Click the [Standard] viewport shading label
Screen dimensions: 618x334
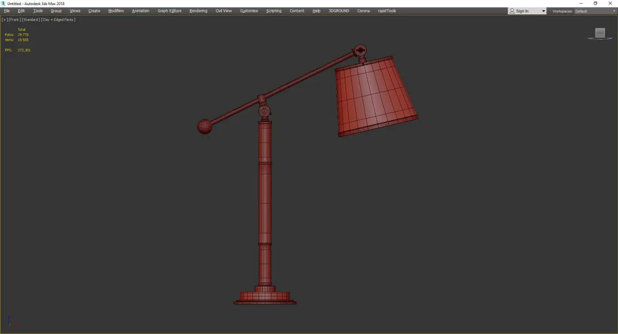pos(31,20)
